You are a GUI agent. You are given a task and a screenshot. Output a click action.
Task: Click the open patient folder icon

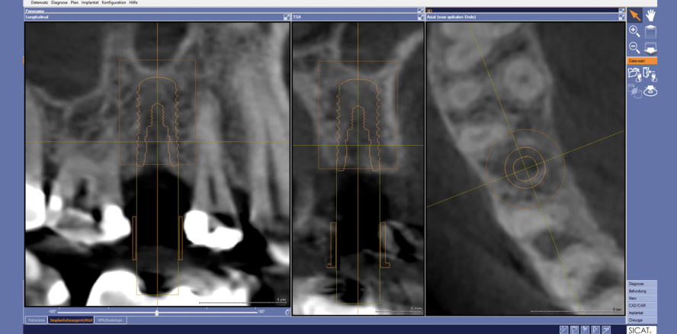pos(634,74)
